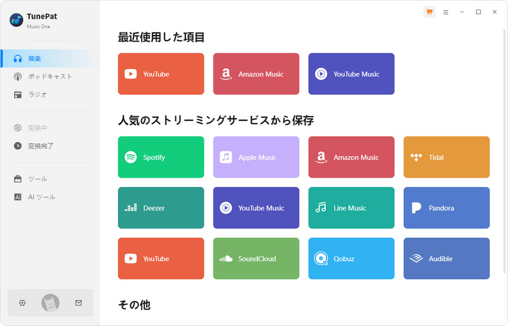
Task: Maximize the TunePat window
Action: pyautogui.click(x=478, y=12)
